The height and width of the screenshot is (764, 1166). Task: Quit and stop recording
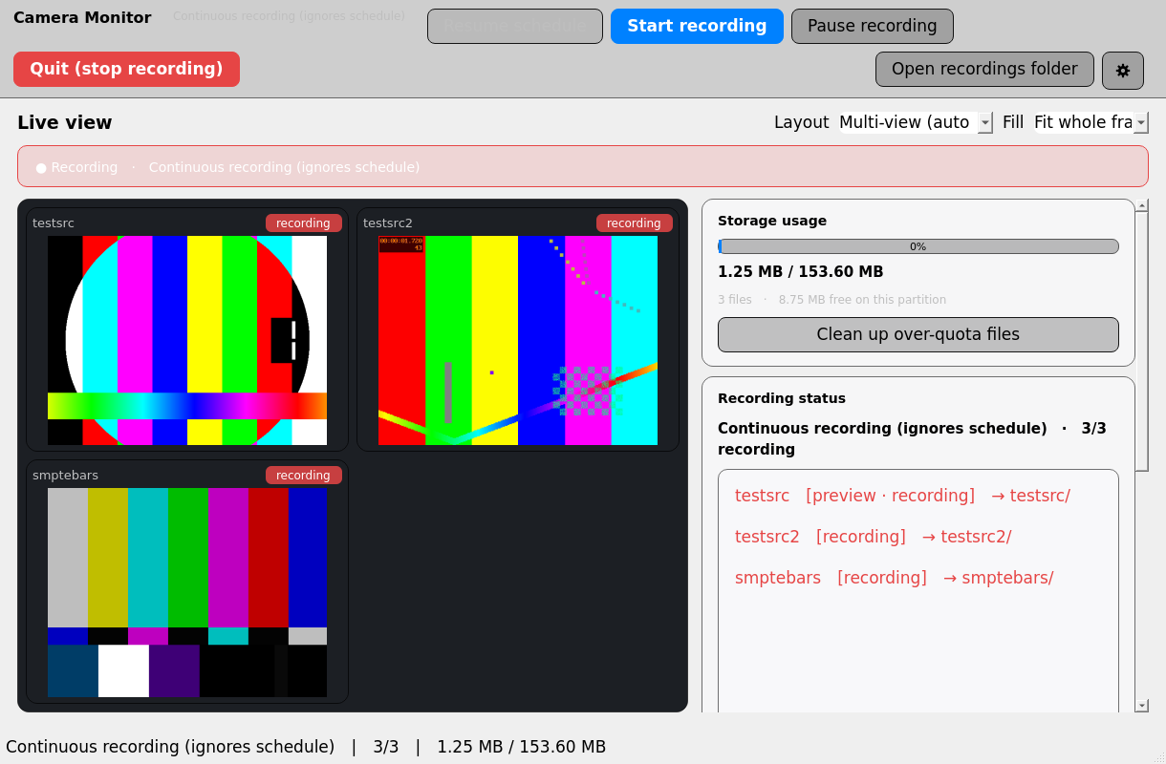tap(126, 69)
